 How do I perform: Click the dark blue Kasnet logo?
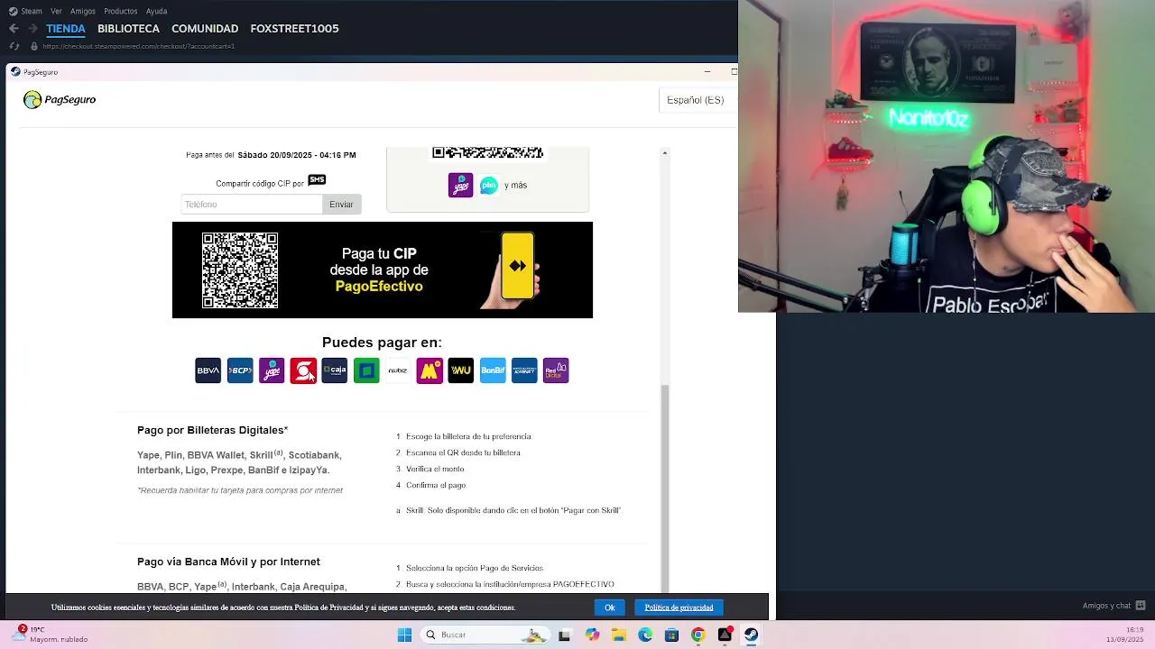point(524,370)
